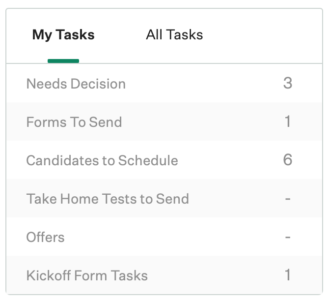This screenshot has width=328, height=301.
Task: Click the dash next to Offers
Action: [x=288, y=237]
